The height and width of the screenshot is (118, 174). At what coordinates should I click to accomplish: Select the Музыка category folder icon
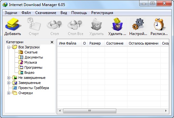click(21, 62)
